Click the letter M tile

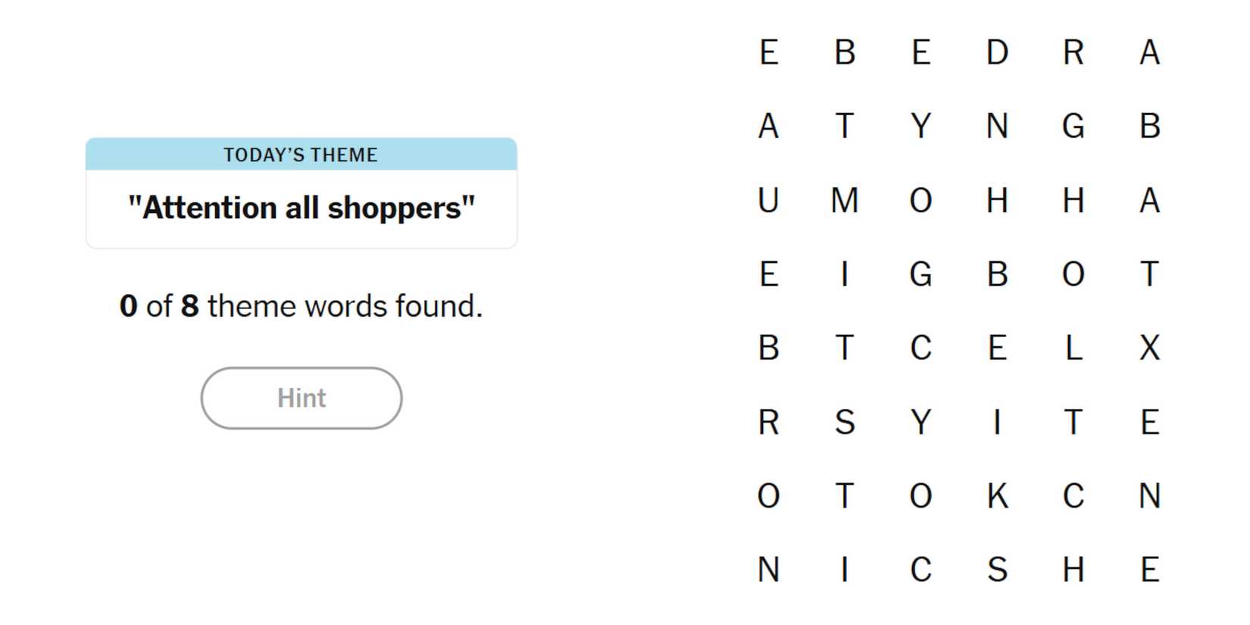click(x=845, y=201)
